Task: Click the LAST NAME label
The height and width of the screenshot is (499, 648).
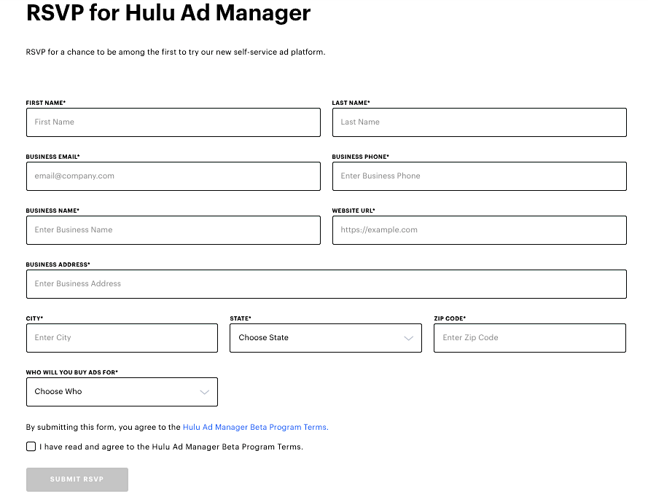Action: click(x=351, y=103)
